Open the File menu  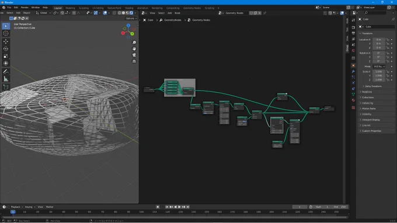9,8
